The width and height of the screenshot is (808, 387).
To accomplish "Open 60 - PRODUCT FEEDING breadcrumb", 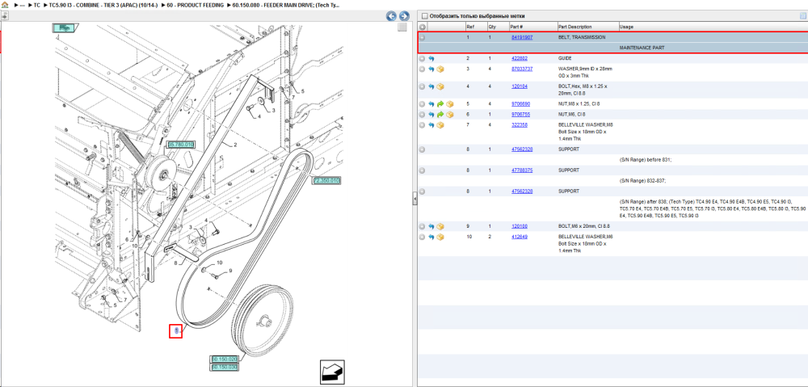I will point(196,4).
